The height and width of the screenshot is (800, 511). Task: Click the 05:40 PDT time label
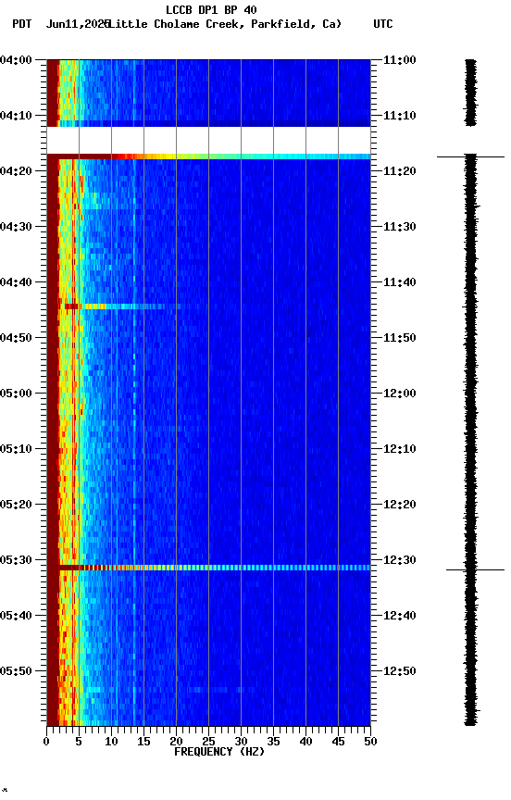(16, 616)
